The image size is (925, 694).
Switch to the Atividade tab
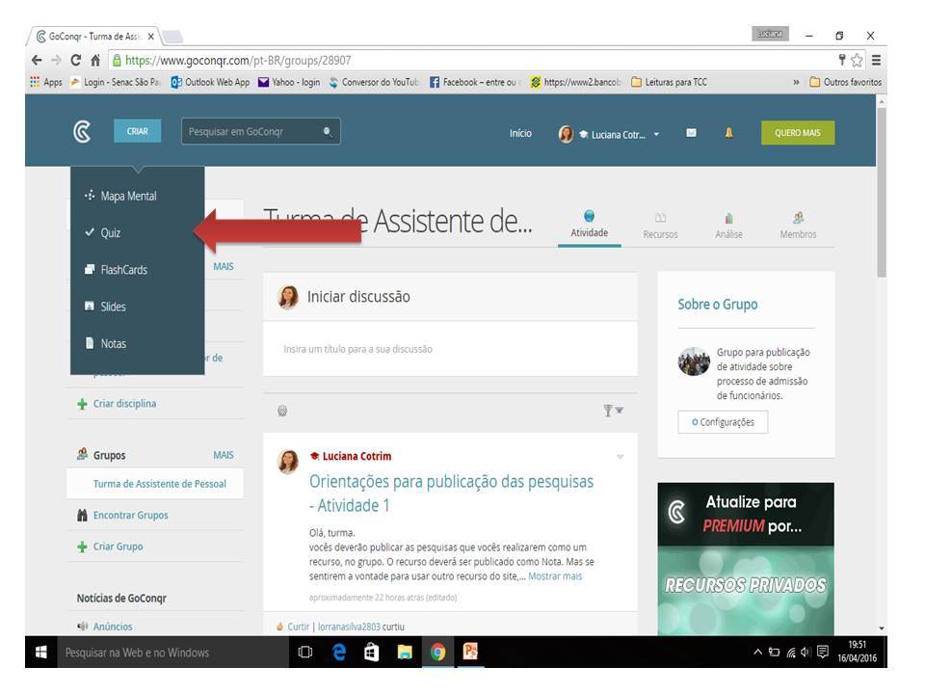(590, 225)
